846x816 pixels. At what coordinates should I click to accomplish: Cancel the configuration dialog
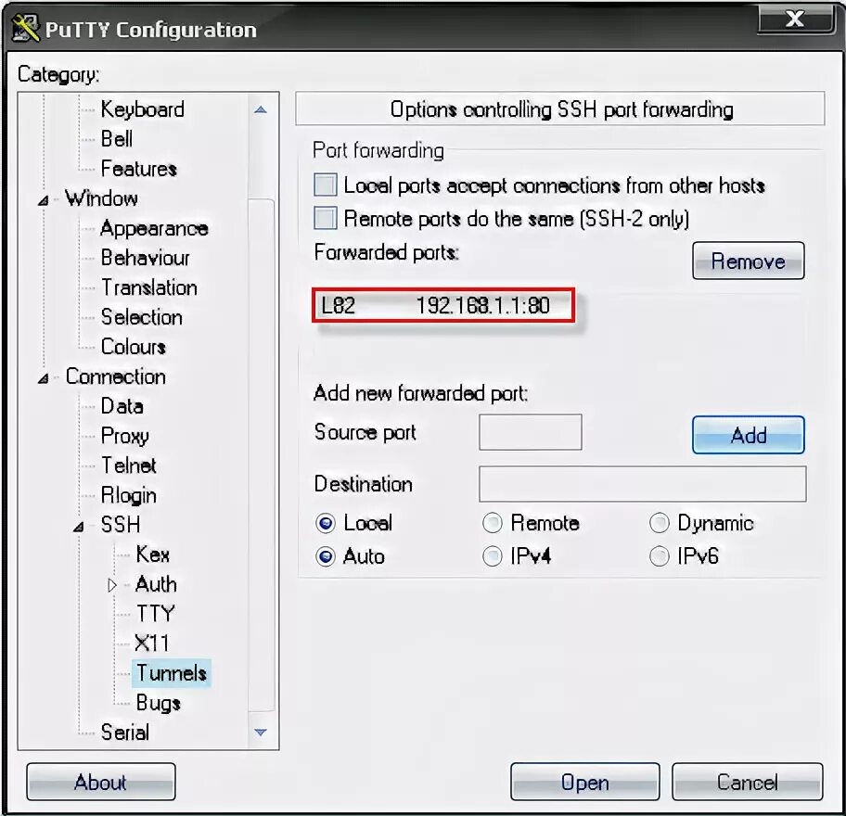click(748, 782)
